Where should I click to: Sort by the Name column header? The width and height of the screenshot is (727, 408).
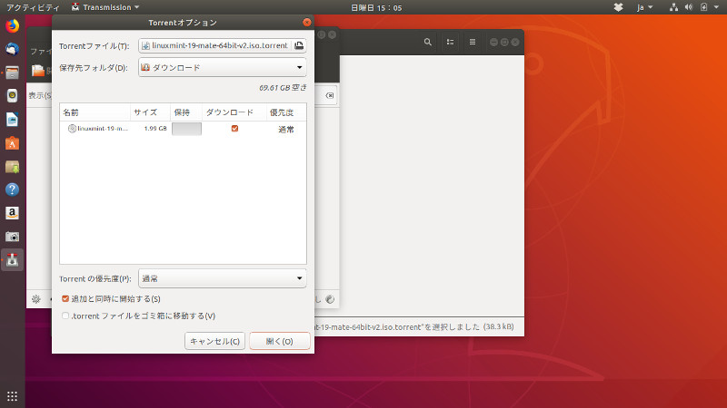tap(95, 112)
